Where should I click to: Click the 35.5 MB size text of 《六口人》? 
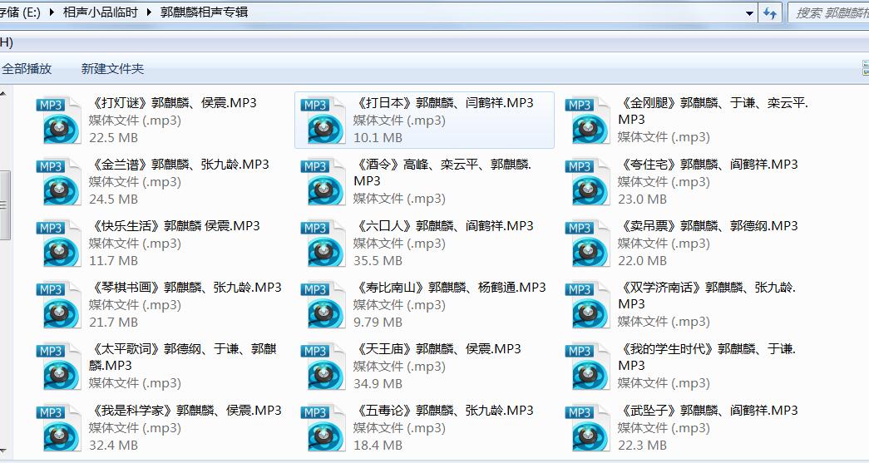[378, 260]
